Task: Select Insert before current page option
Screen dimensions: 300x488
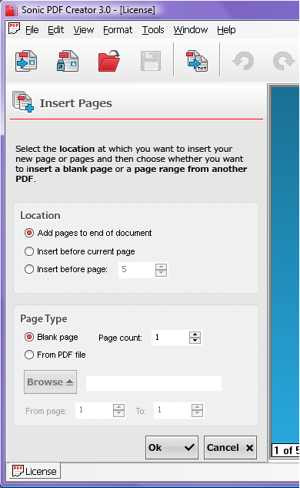Action: coord(29,251)
